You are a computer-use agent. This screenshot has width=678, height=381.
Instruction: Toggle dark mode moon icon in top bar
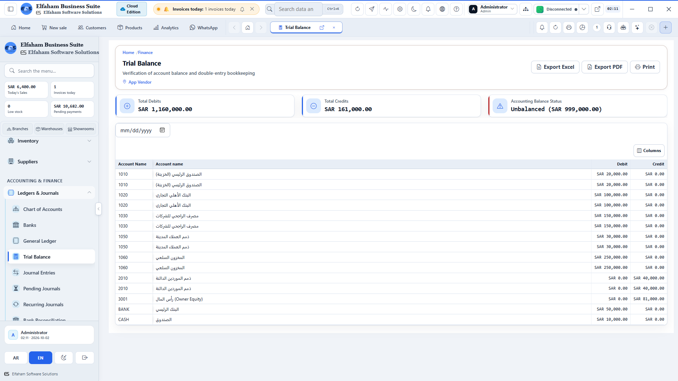click(x=414, y=9)
